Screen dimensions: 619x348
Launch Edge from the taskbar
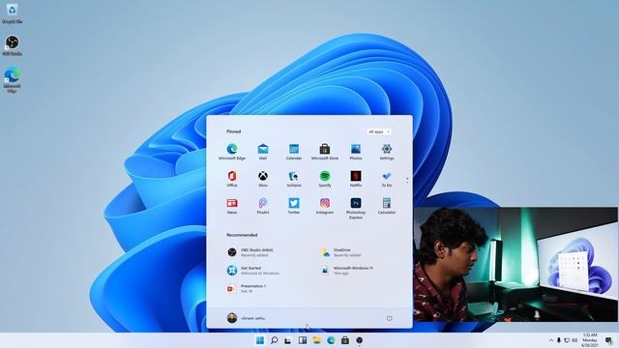click(331, 340)
